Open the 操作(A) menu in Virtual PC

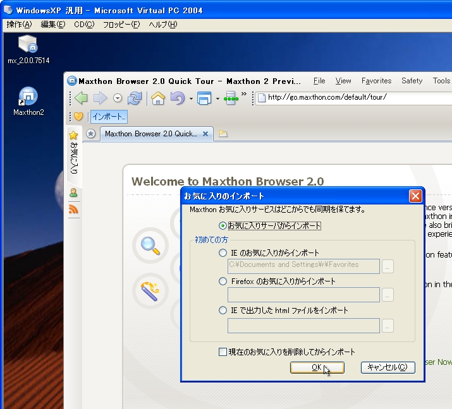20,25
